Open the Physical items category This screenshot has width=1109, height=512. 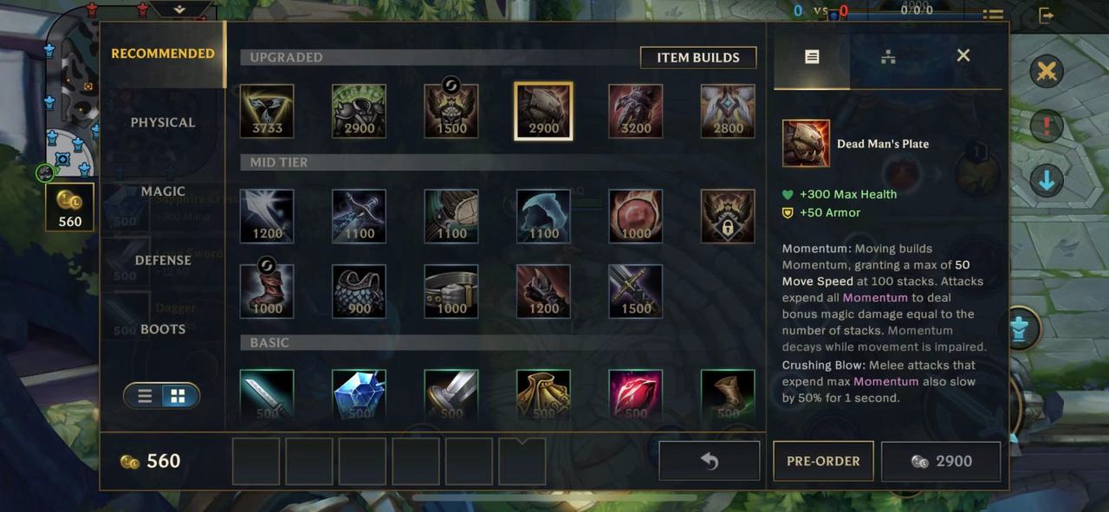tap(163, 122)
